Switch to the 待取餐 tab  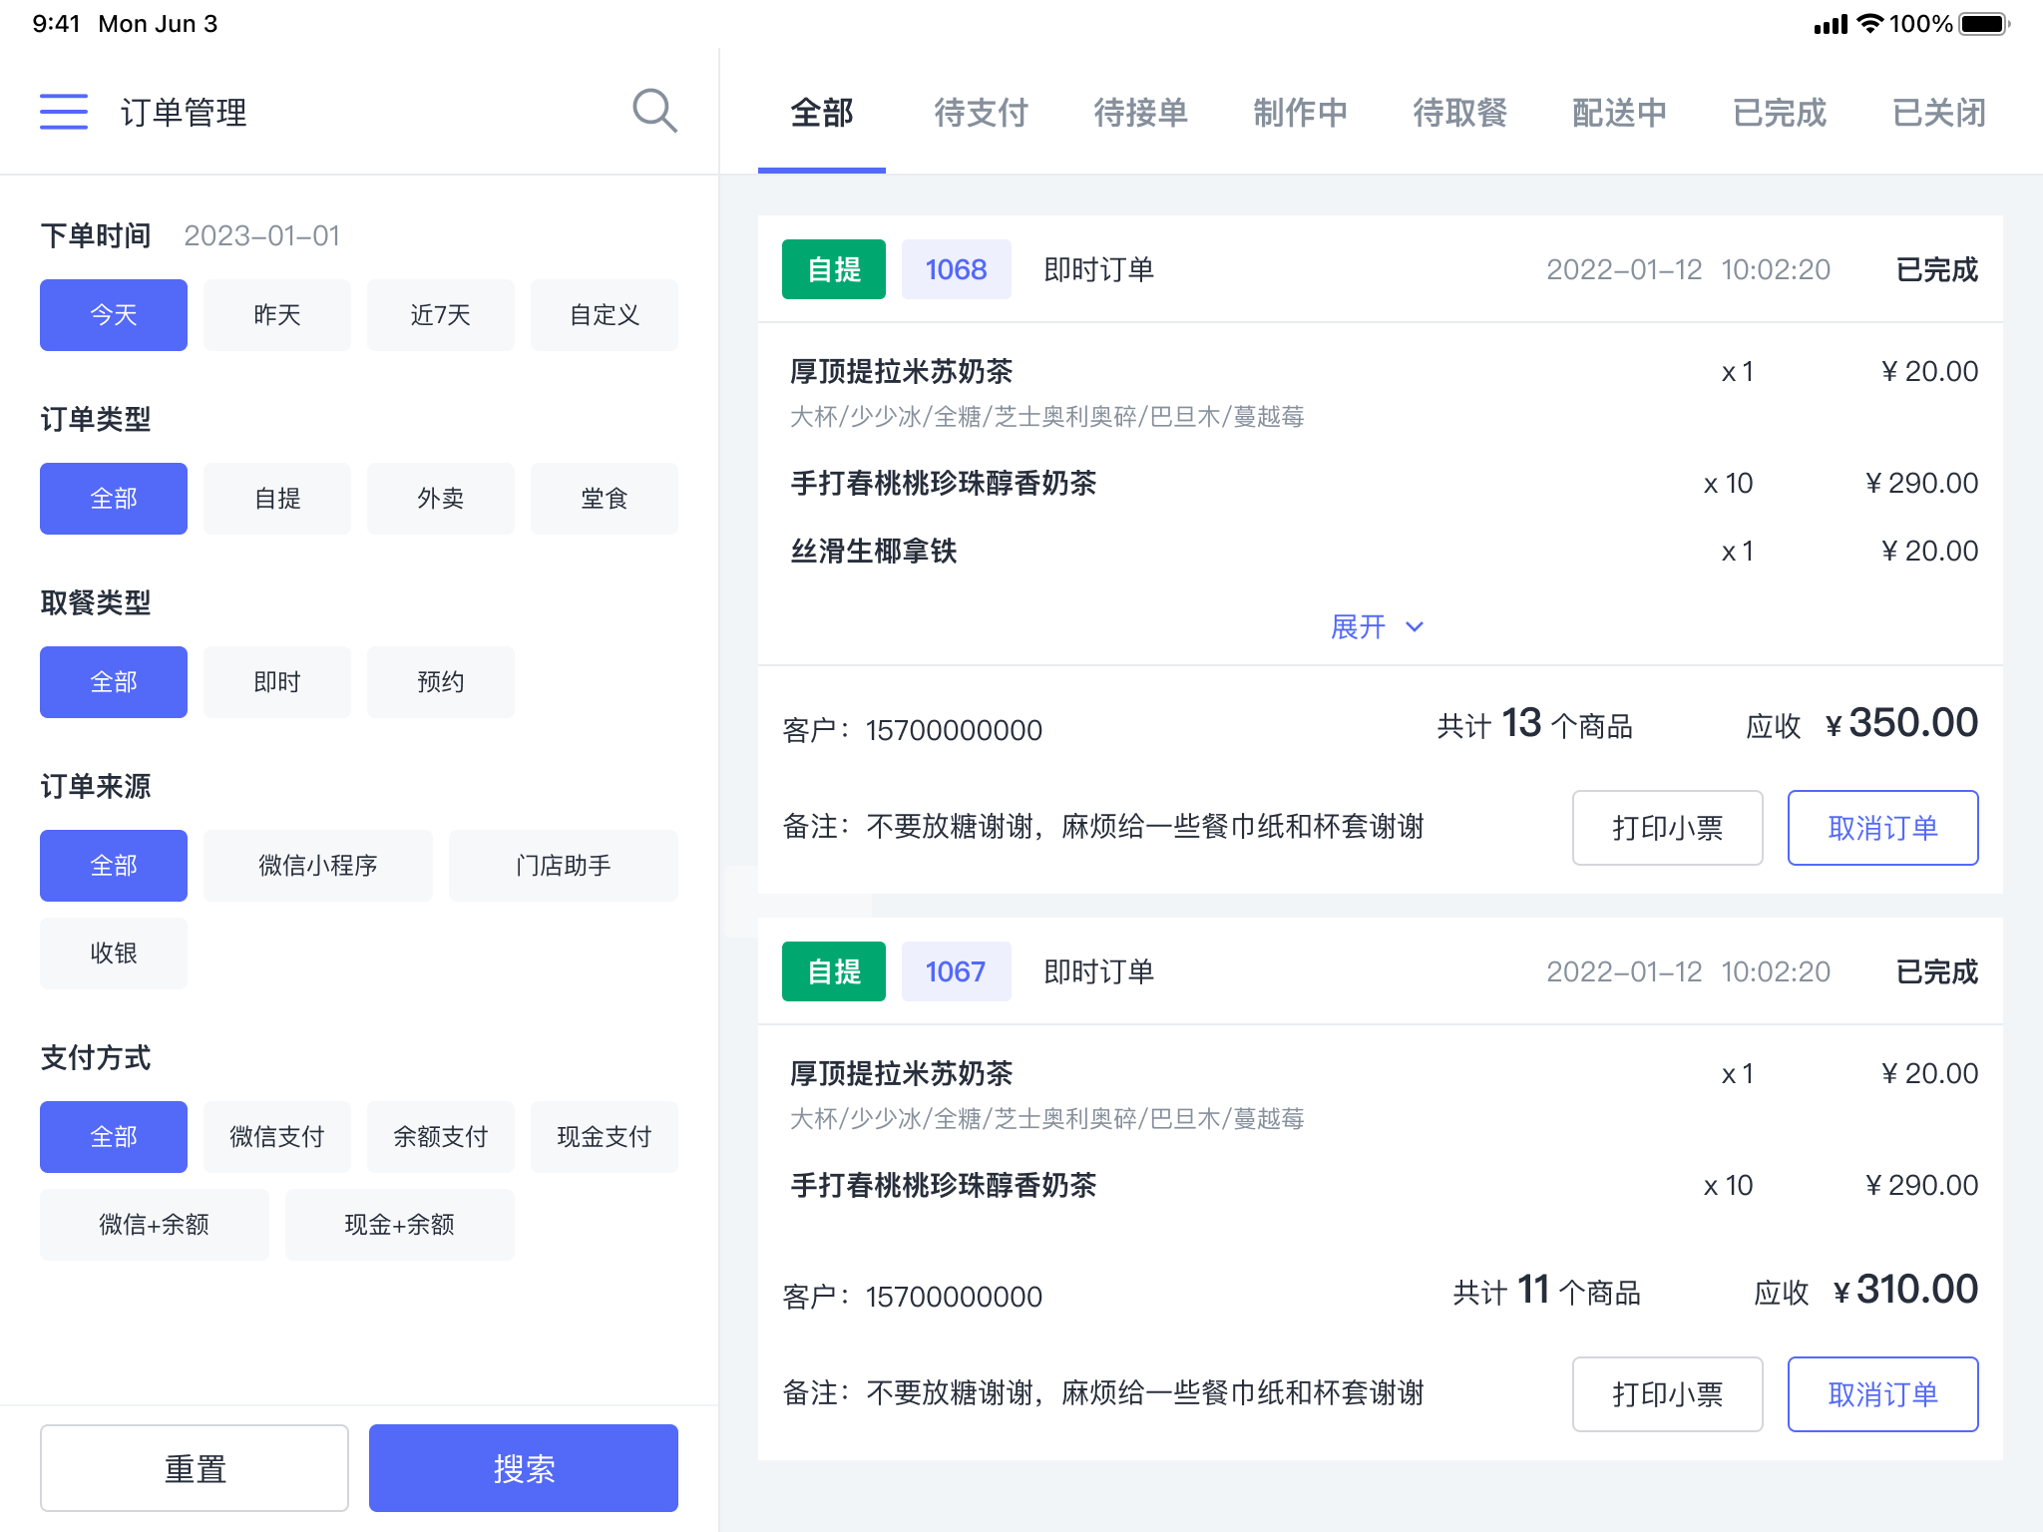tap(1460, 113)
